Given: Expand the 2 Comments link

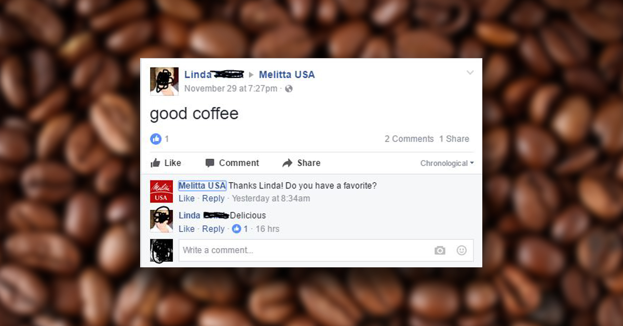Looking at the screenshot, I should (409, 139).
